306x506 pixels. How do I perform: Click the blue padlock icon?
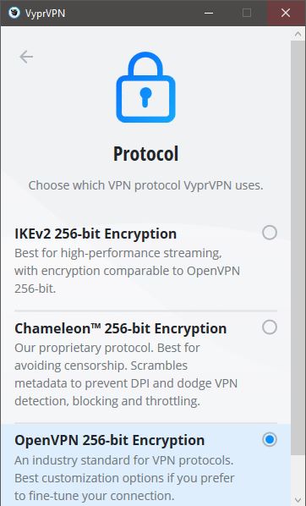[x=145, y=87]
